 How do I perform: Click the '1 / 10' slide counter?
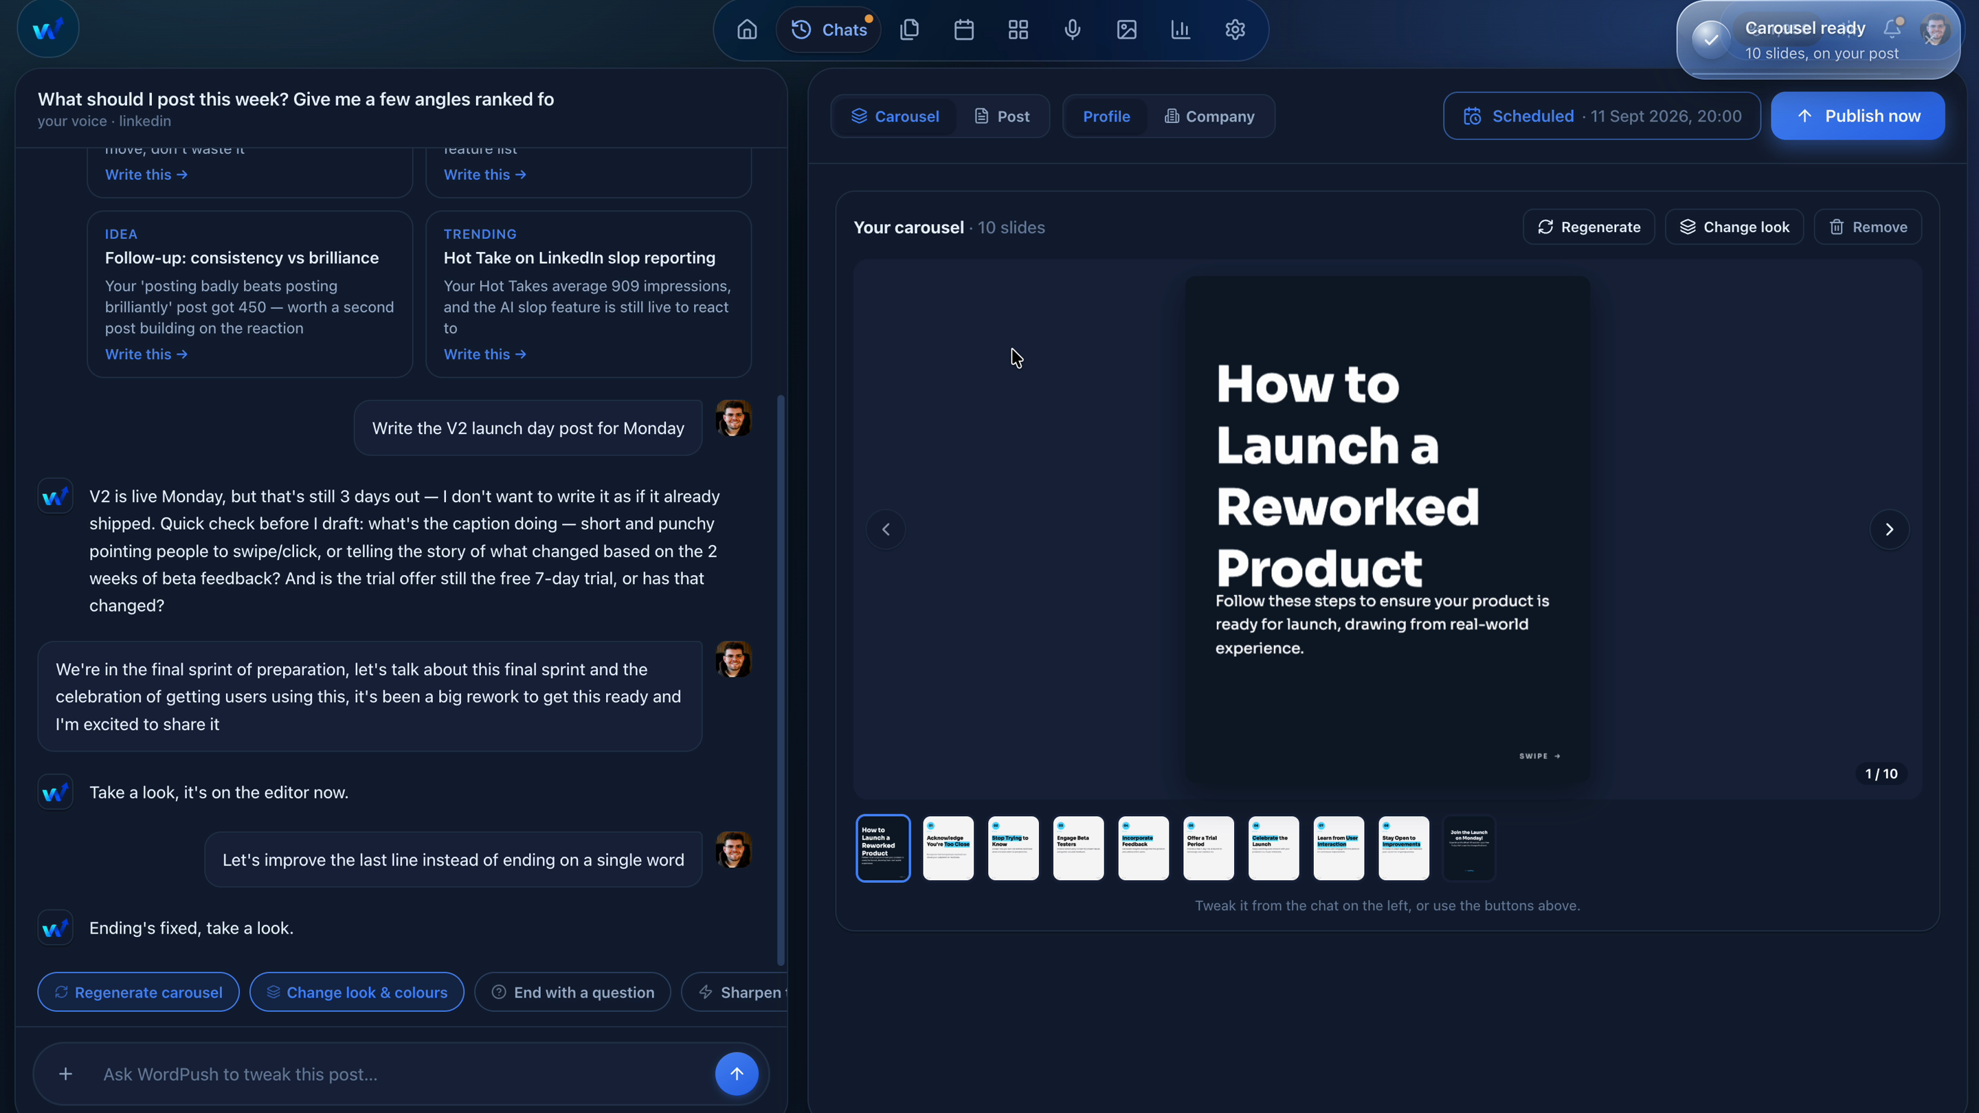point(1881,774)
